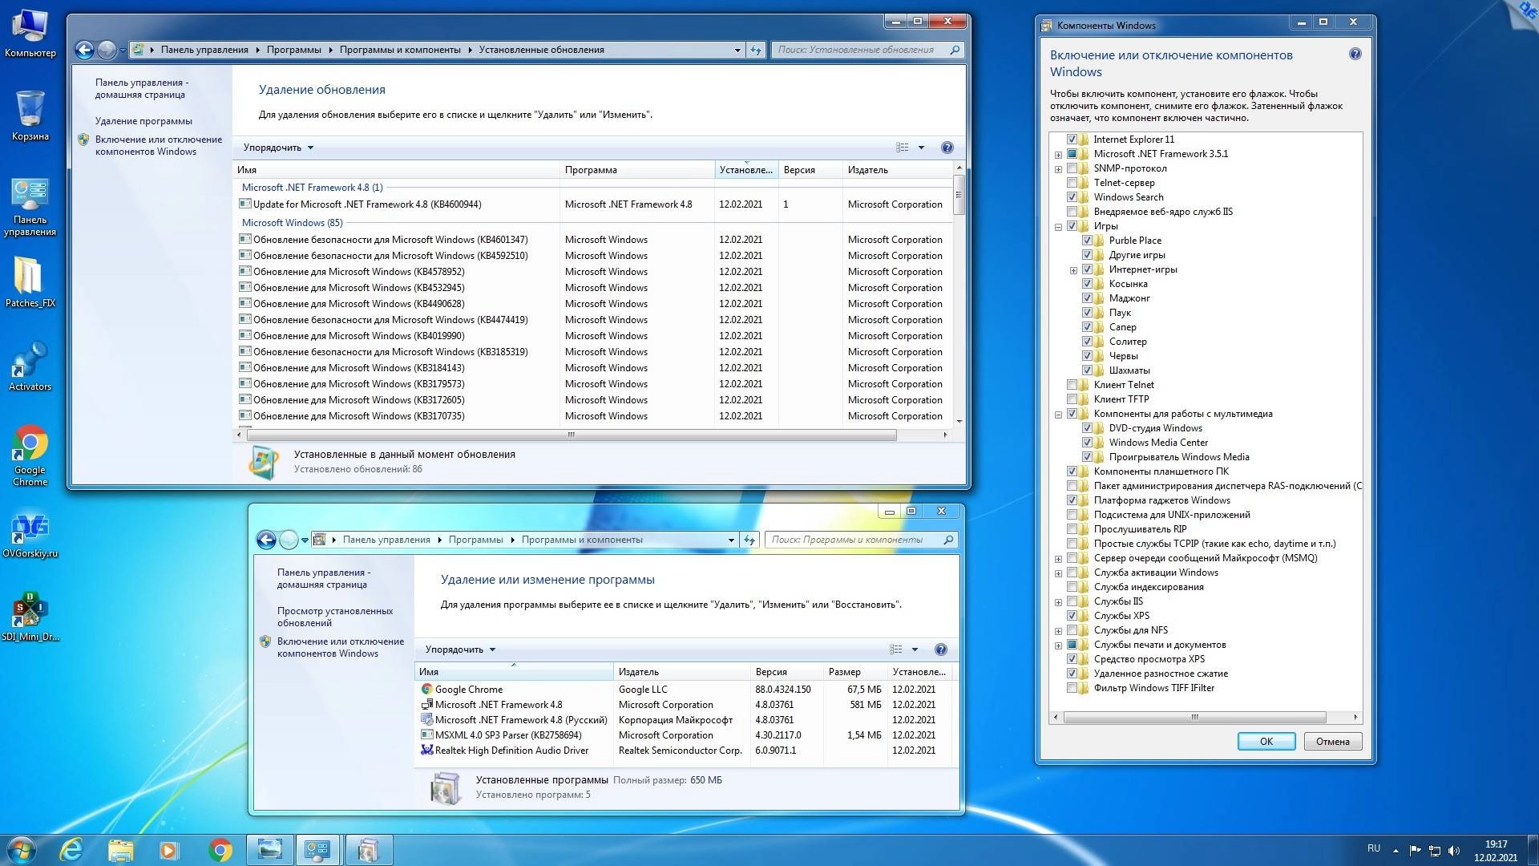Screen dimensions: 1539x866
Task: Open the SDI_Mini_Dr desktop shortcut
Action: (x=30, y=616)
